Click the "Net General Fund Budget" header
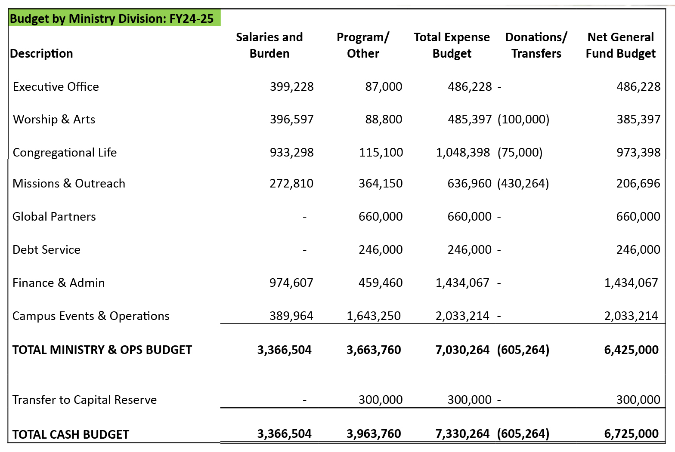The width and height of the screenshot is (675, 452). coord(620,45)
